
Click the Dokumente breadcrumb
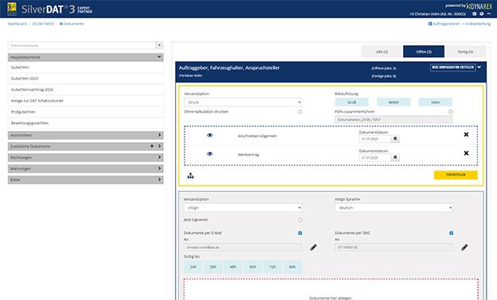[72, 24]
